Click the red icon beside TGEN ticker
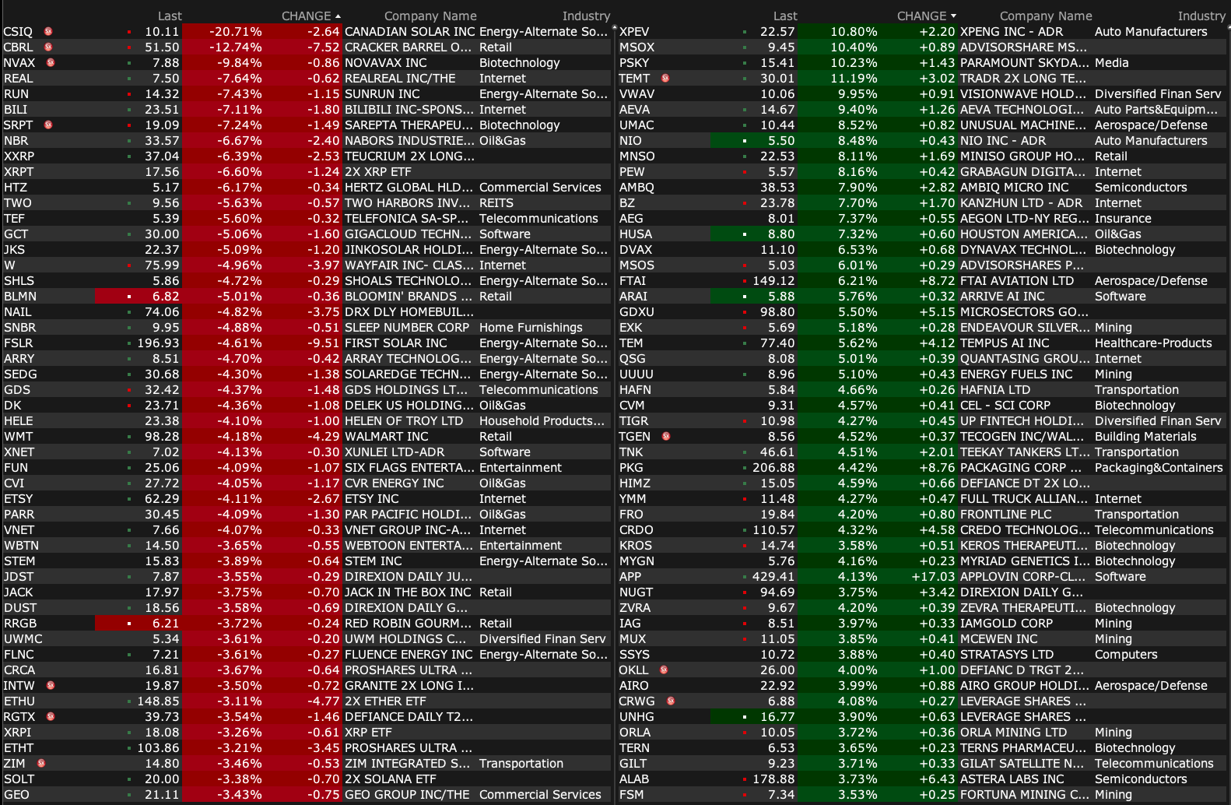 pos(666,437)
